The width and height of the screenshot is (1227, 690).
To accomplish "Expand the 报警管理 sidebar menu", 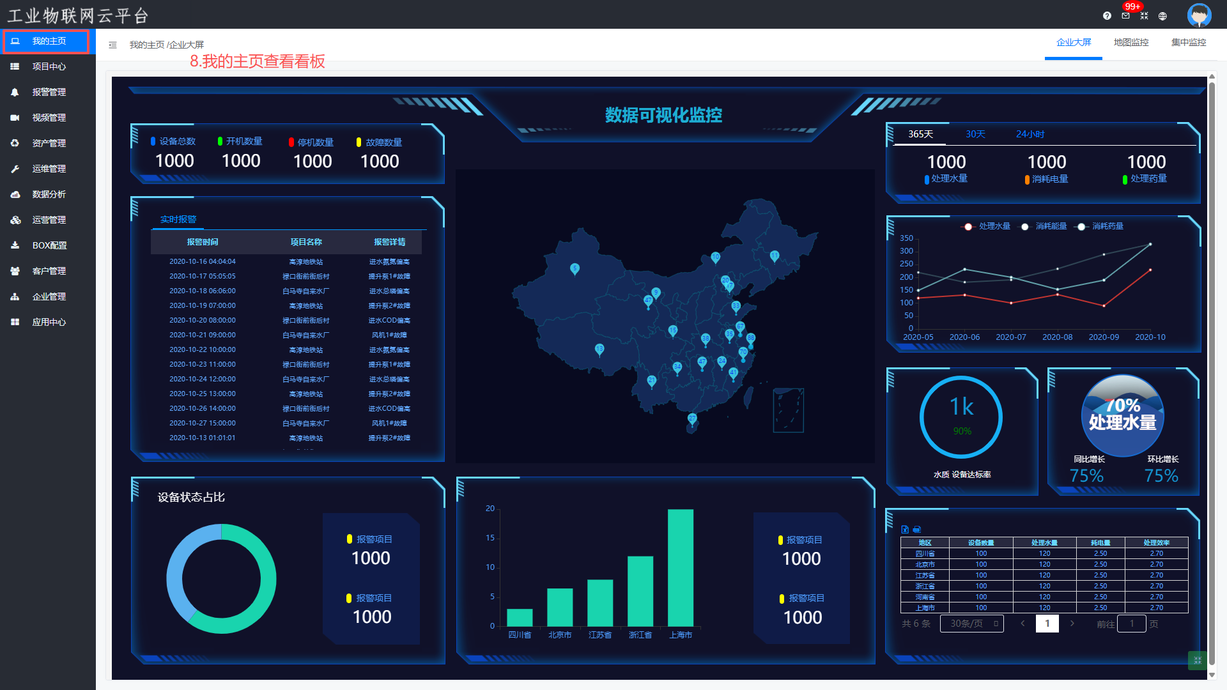I will 49,92.
